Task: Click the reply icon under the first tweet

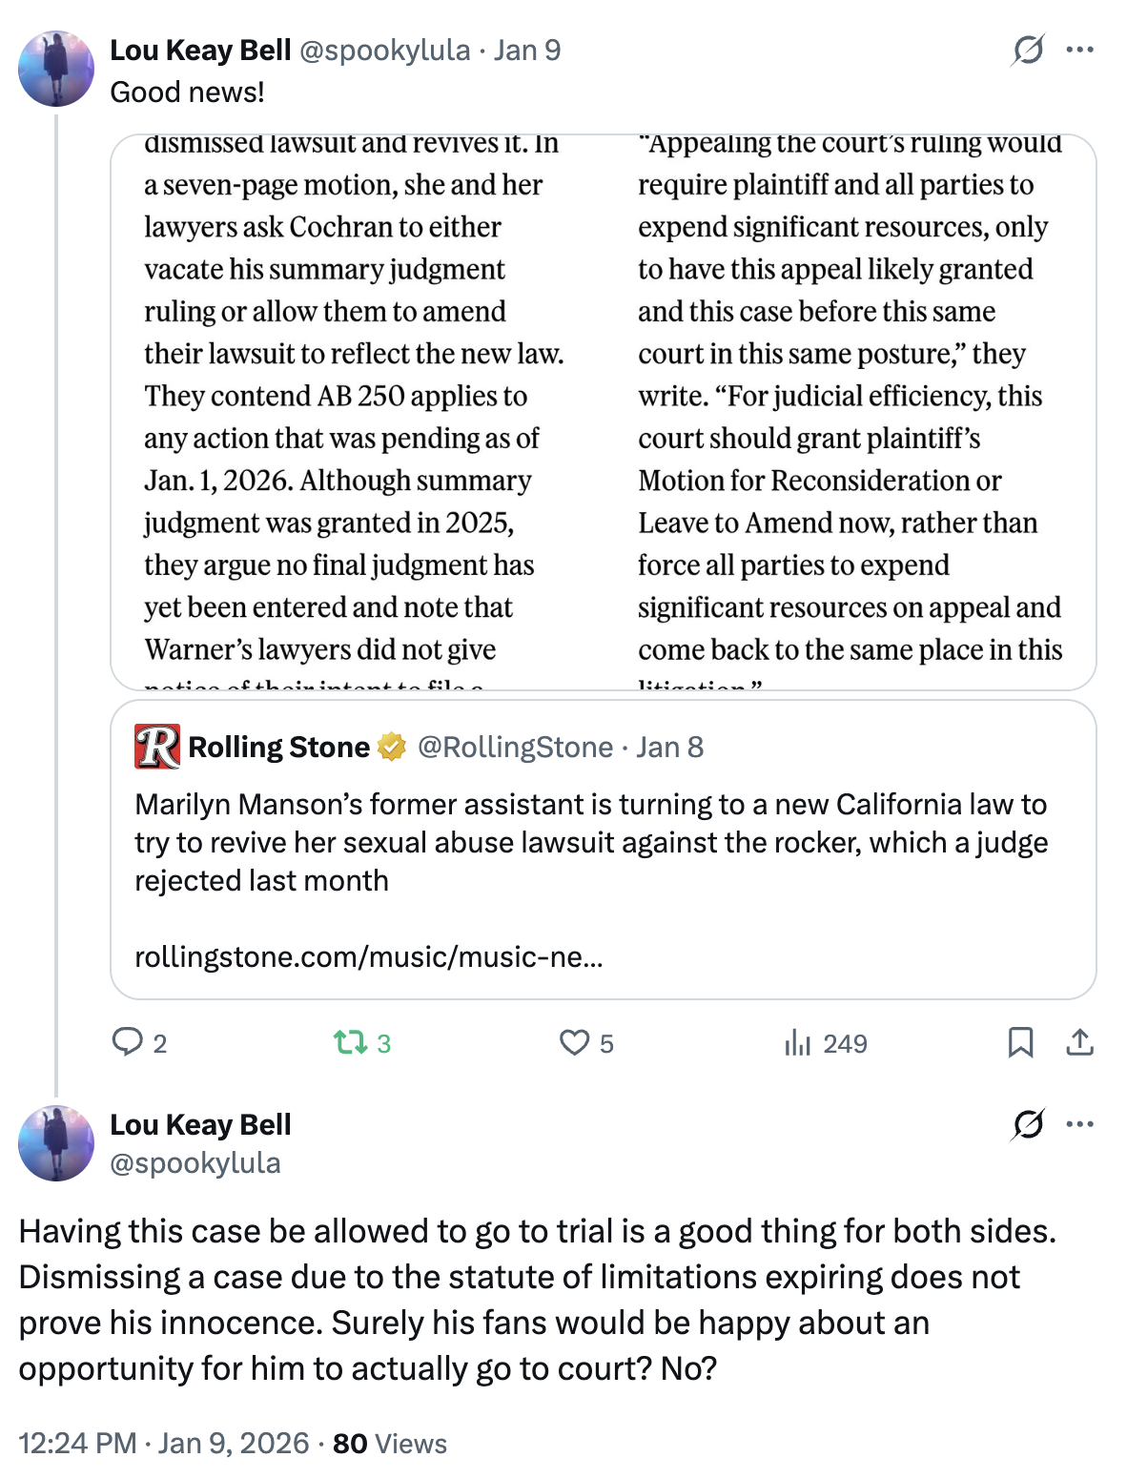Action: 127,1042
